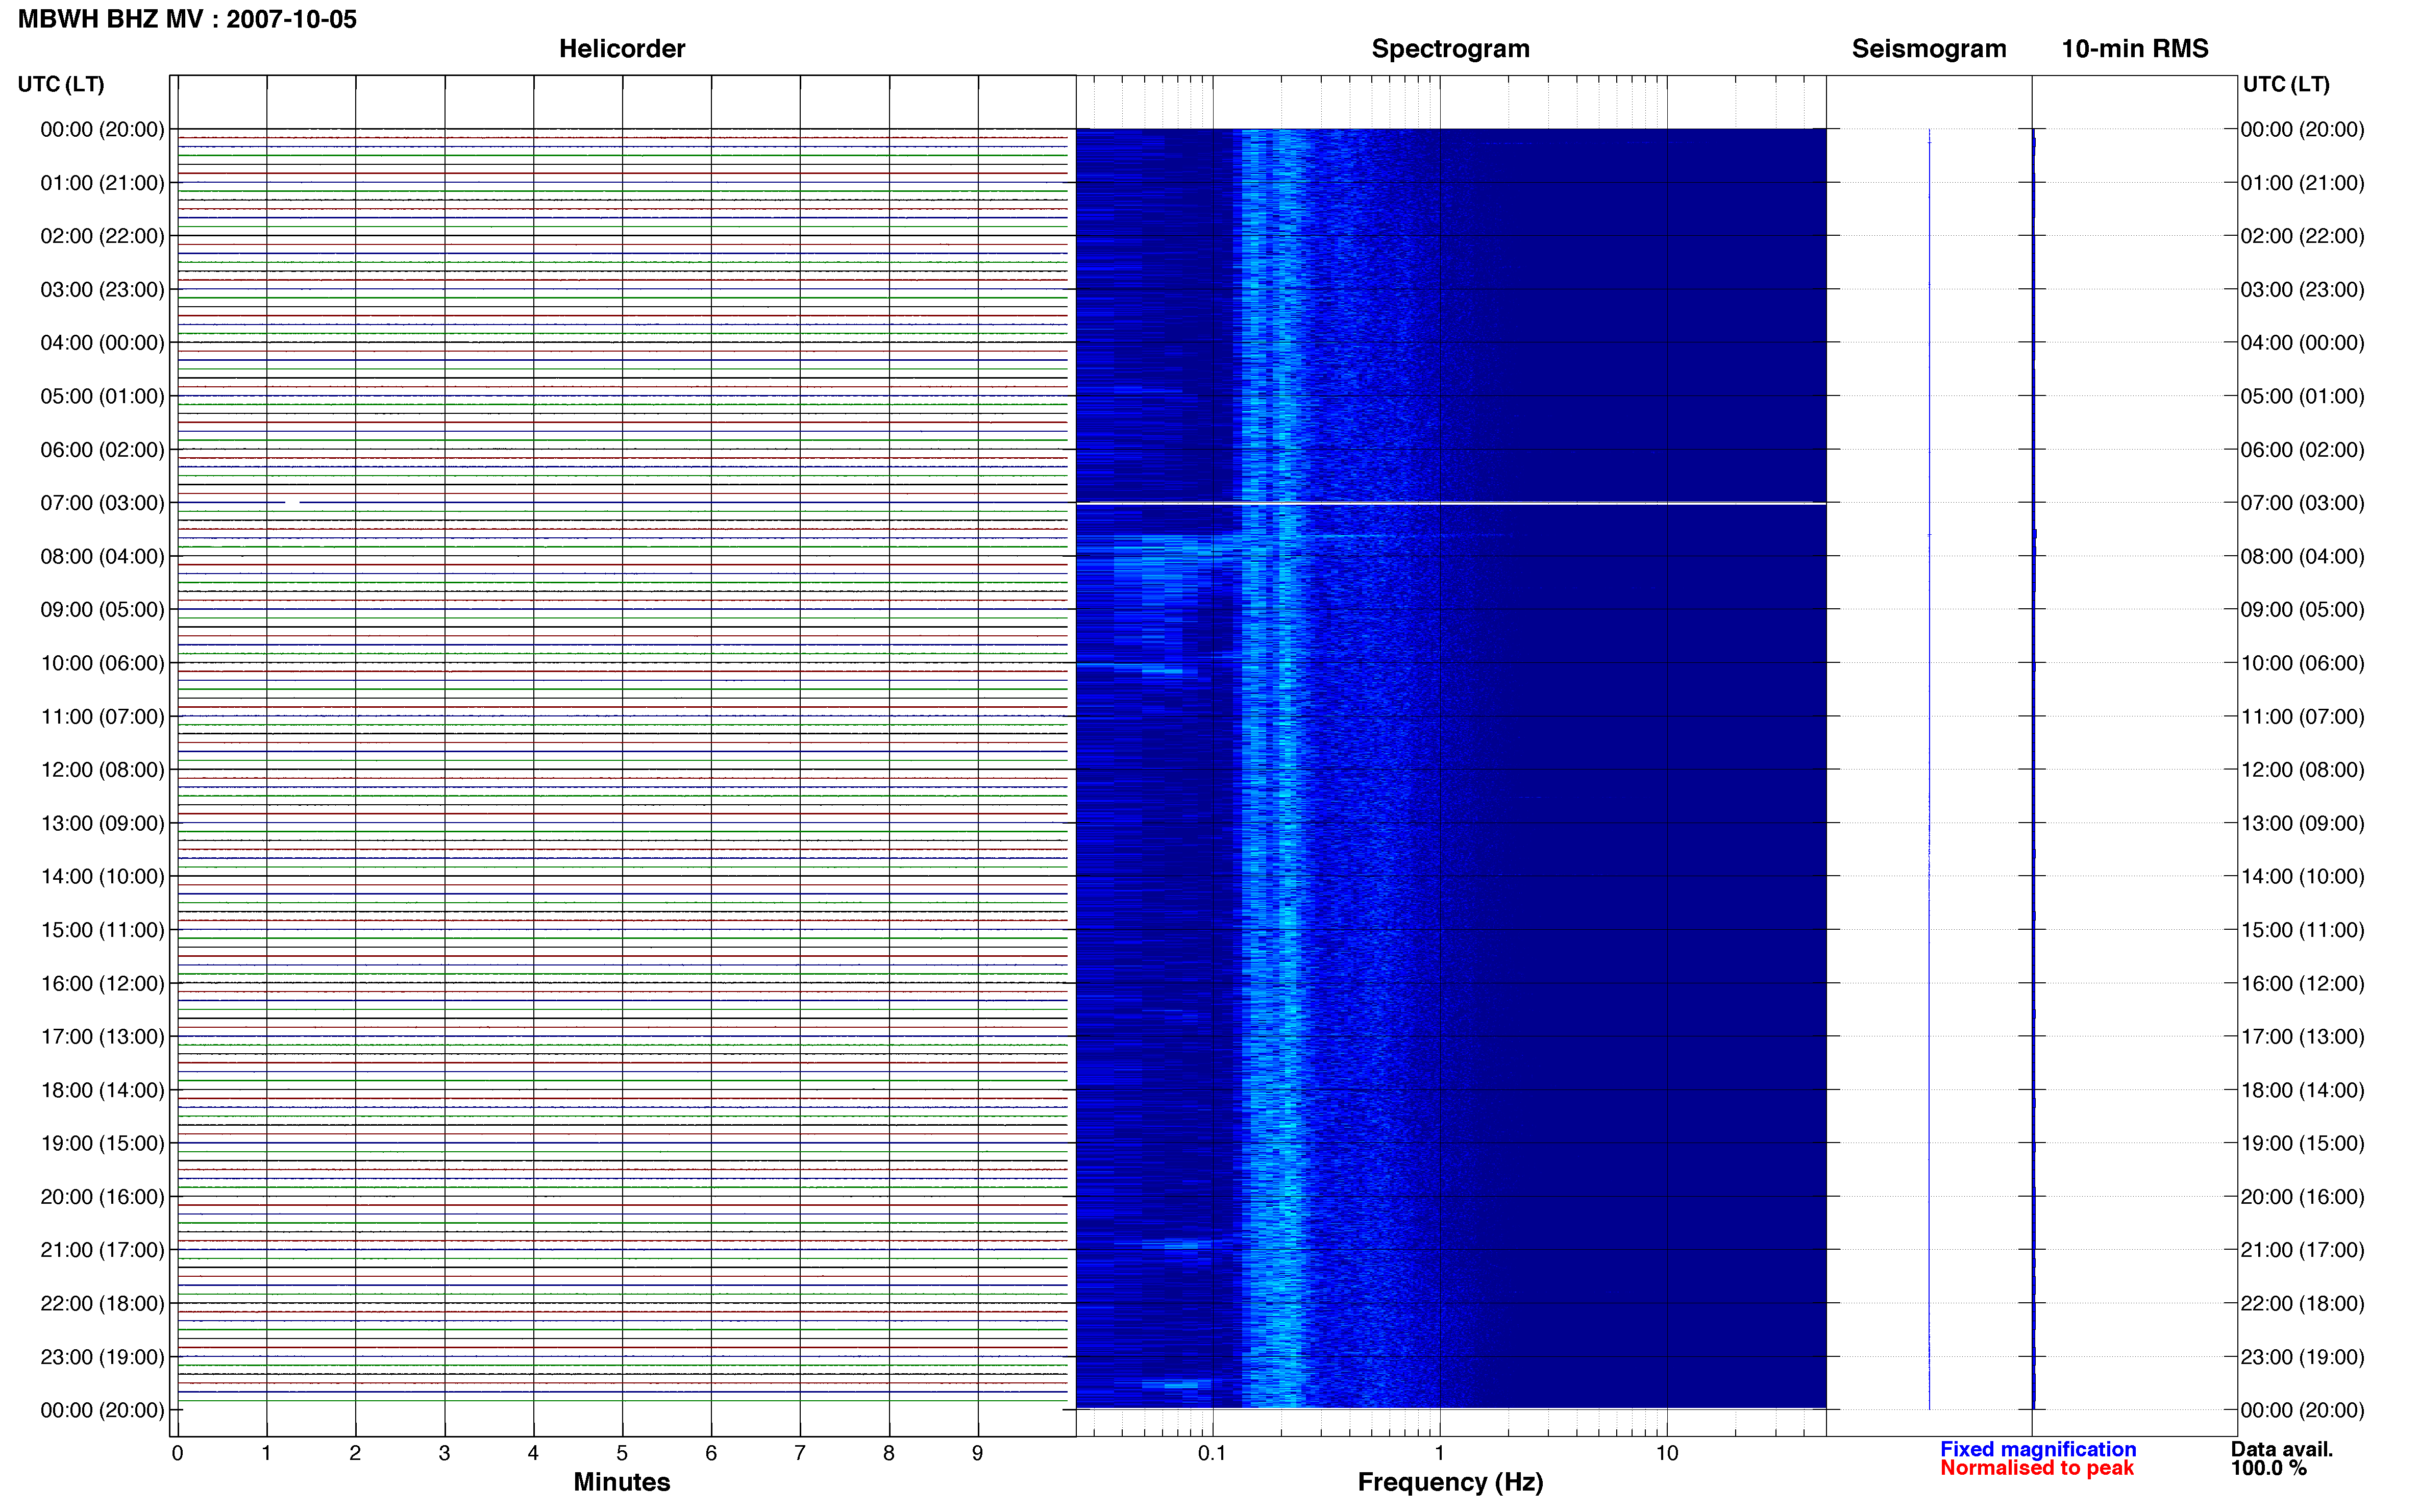Click the left '11:00 (07:00)' time label
2419x1512 pixels.
pyautogui.click(x=102, y=717)
